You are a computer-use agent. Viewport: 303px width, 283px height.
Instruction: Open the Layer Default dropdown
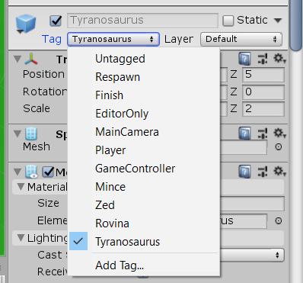click(241, 39)
